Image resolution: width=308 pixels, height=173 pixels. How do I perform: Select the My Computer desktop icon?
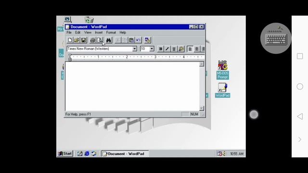click(x=67, y=19)
